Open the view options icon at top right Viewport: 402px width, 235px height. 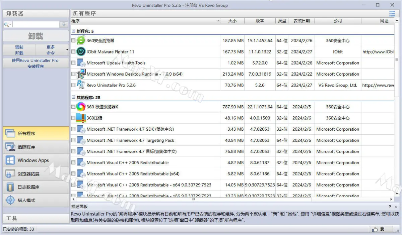(392, 13)
